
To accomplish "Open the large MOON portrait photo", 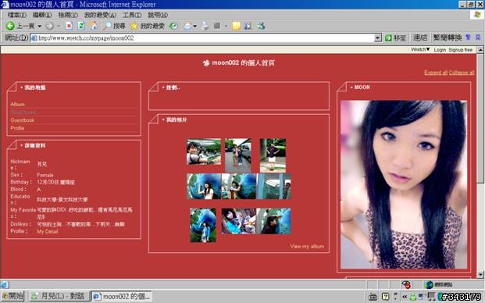I will [404, 184].
